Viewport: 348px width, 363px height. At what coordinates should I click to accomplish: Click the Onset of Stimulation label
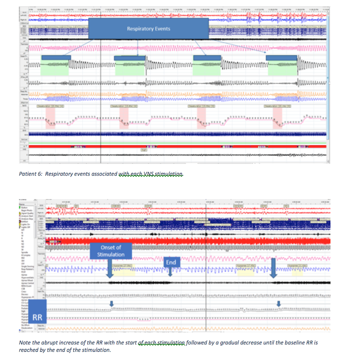click(x=111, y=251)
